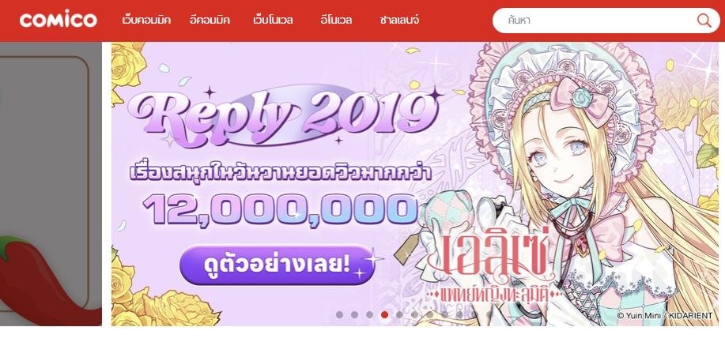Screen dimensions: 725x357
Task: Show the previous chili pepper slide
Action: [51, 184]
